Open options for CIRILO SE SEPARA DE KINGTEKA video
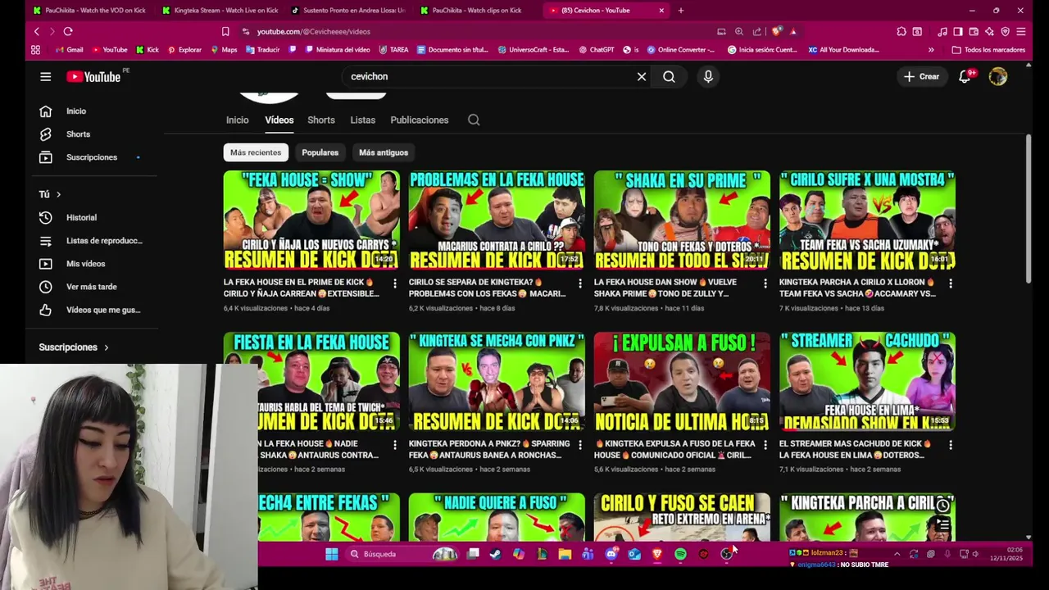The width and height of the screenshot is (1049, 590). (580, 283)
